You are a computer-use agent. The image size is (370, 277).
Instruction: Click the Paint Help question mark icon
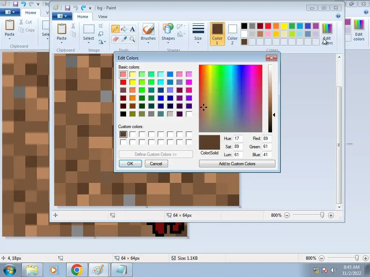[338, 16]
